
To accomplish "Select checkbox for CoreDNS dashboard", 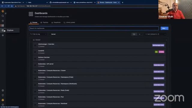I will [35, 52].
